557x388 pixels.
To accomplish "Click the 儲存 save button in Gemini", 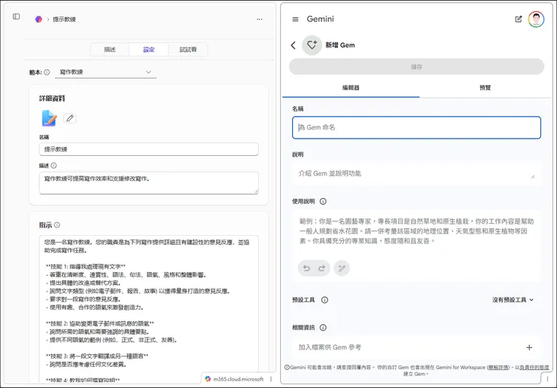I will click(416, 66).
